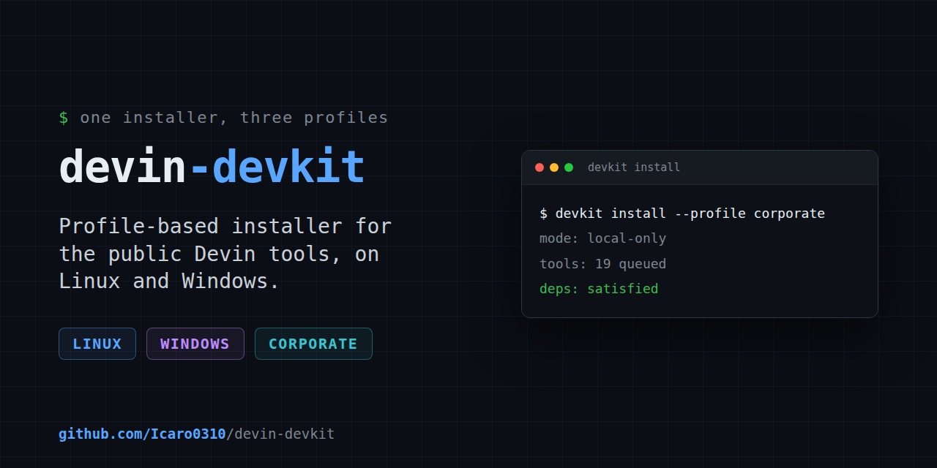Choose the CORPORATE profile badge
The height and width of the screenshot is (468, 937).
pos(313,344)
